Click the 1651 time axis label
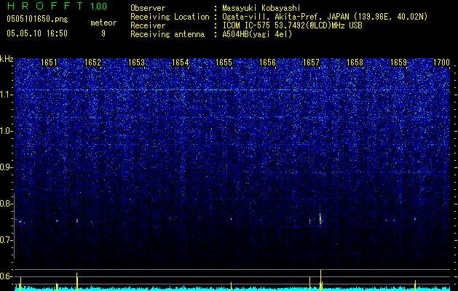458x291 pixels. point(49,63)
